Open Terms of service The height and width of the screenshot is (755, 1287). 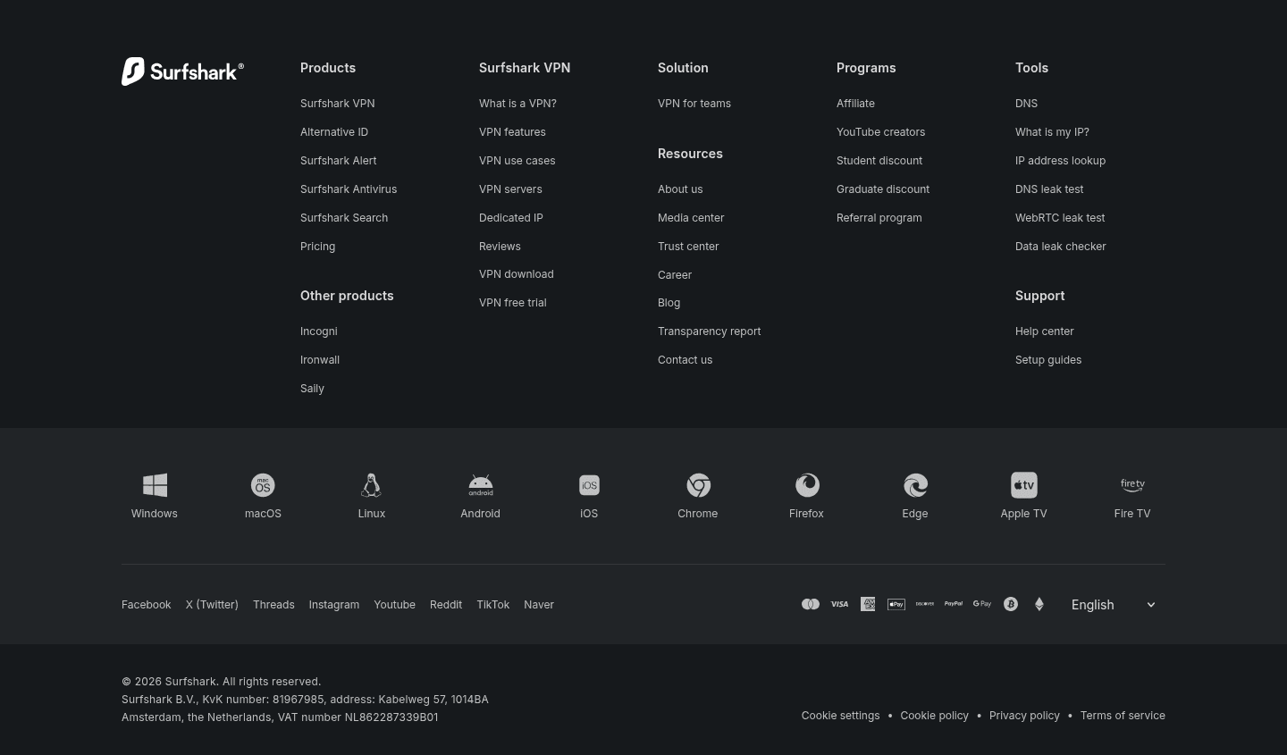(x=1123, y=716)
